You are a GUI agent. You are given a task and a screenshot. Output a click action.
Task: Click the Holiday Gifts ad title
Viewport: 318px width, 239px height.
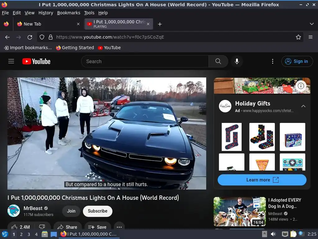click(x=252, y=103)
